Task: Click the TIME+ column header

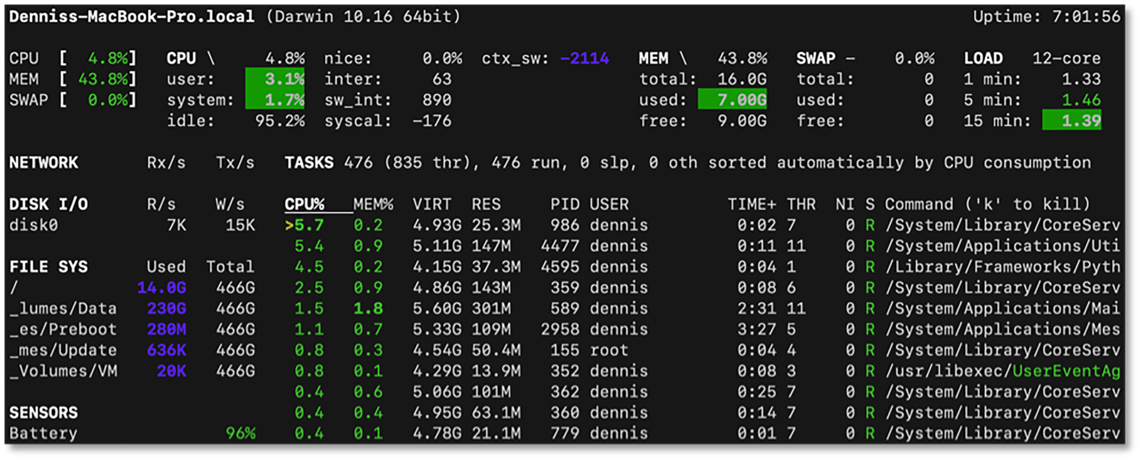Action: [752, 204]
